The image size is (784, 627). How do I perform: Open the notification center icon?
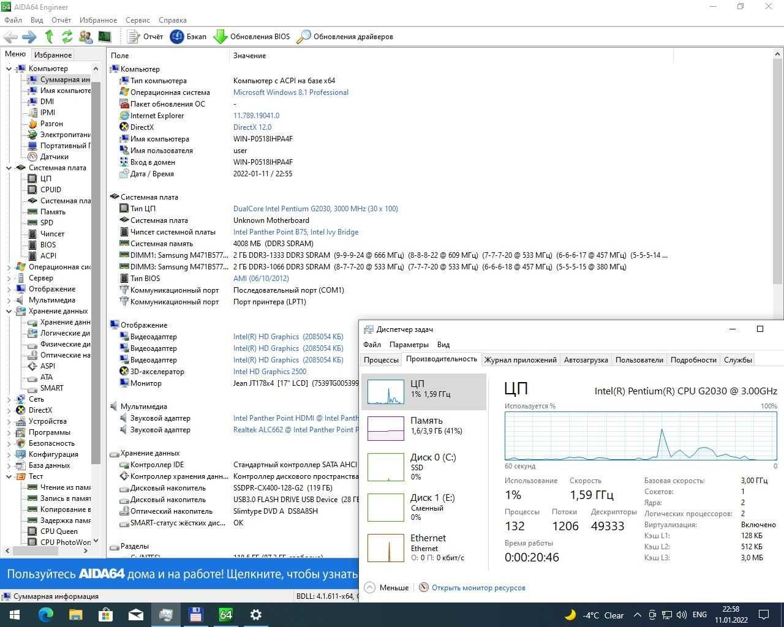click(764, 615)
